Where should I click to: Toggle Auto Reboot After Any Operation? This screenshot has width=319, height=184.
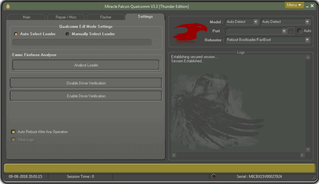[x=13, y=132]
